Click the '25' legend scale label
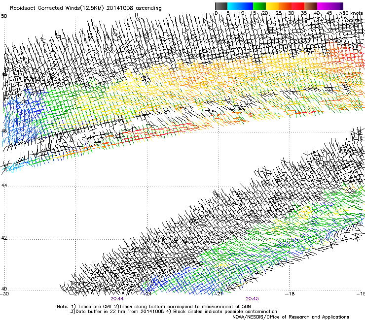365x320 pixels. 279,13
